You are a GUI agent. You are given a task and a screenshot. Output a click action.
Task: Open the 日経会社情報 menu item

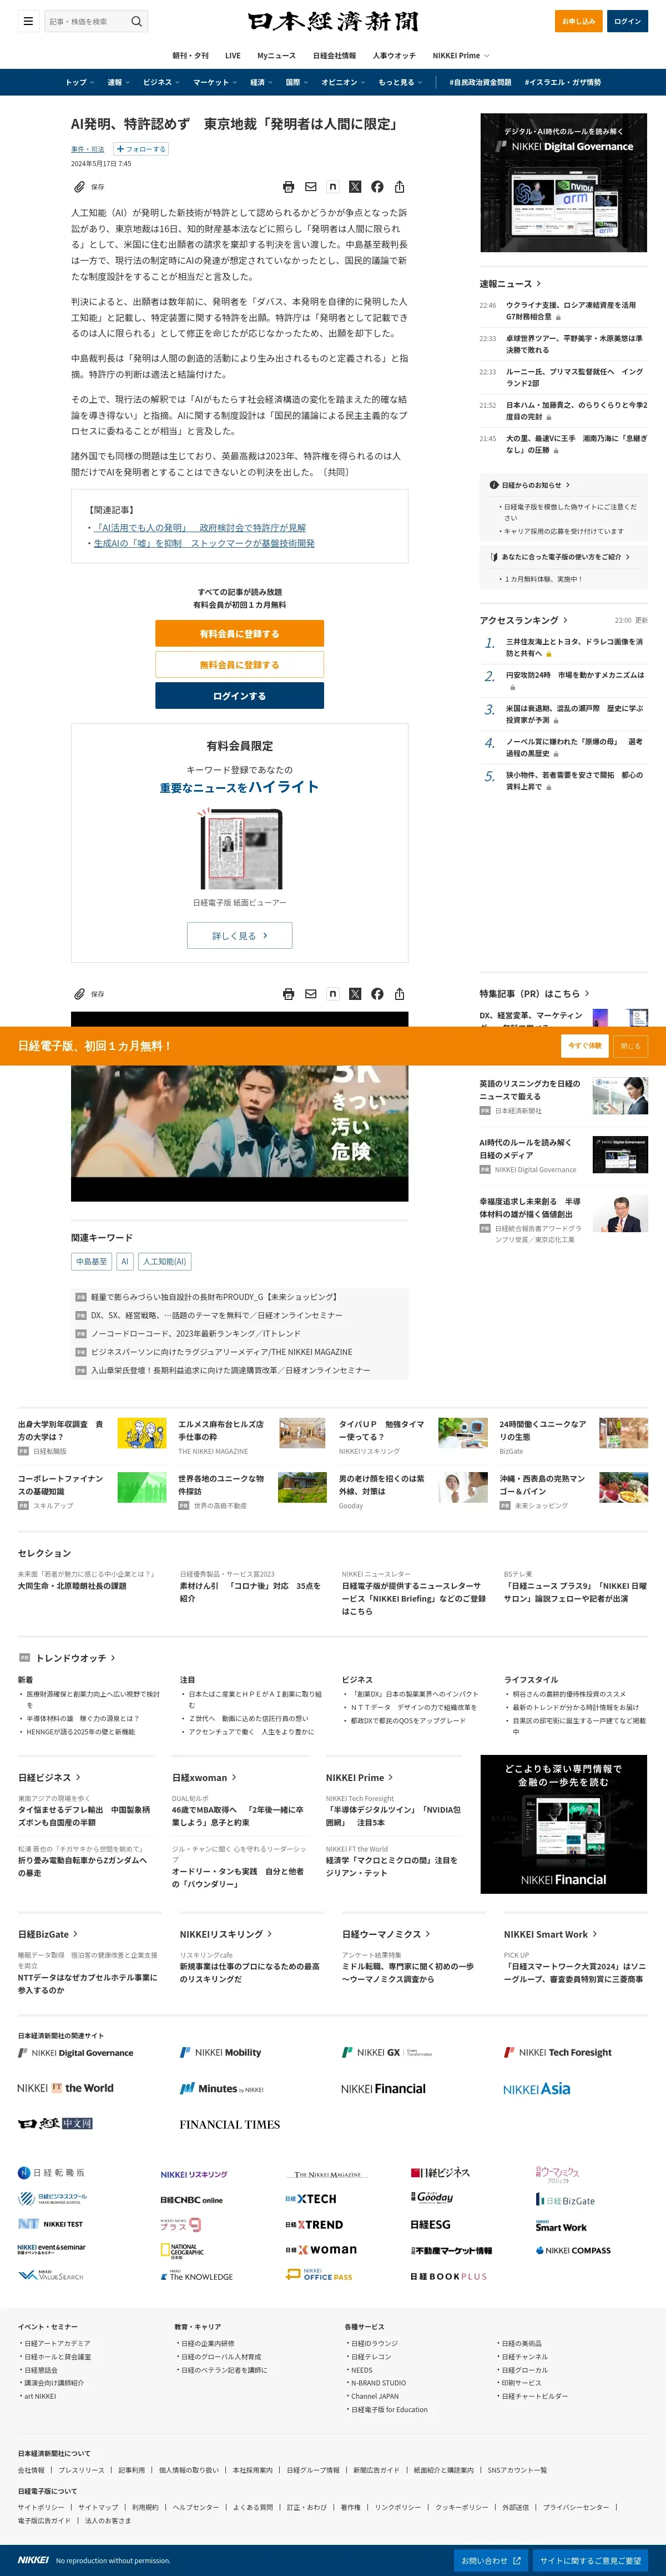(x=335, y=56)
